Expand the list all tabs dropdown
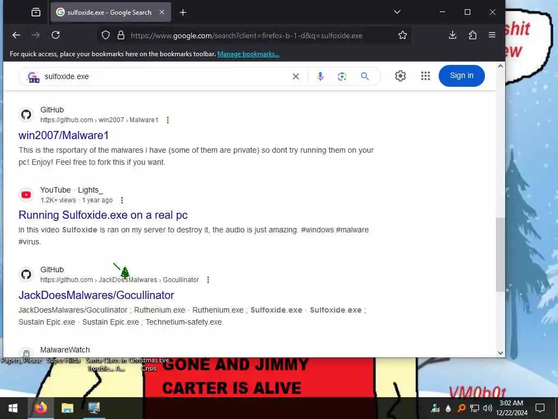This screenshot has width=558, height=419. (x=397, y=12)
